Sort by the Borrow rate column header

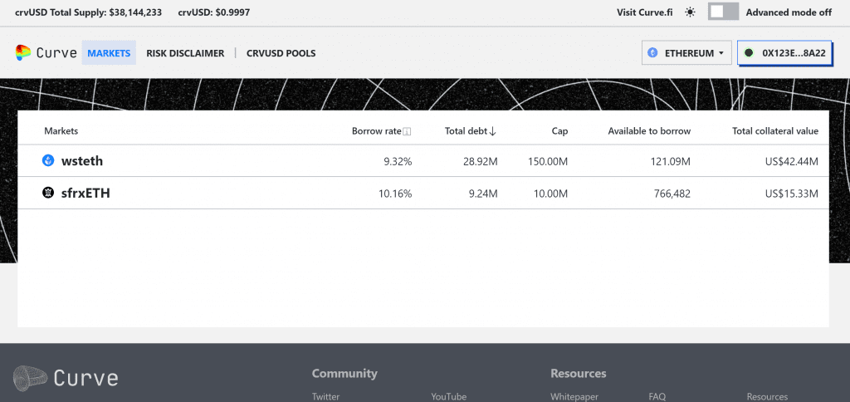pyautogui.click(x=377, y=130)
